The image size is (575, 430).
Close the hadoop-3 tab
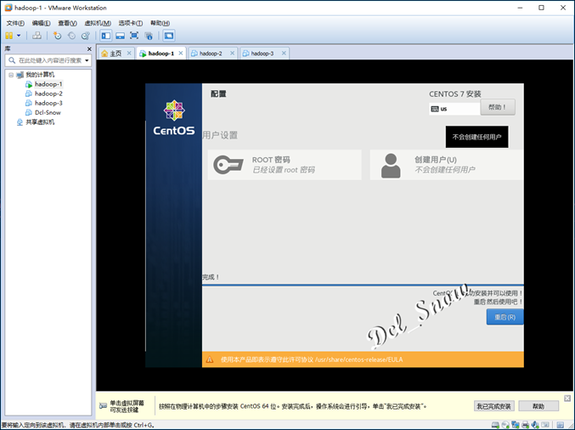tap(284, 54)
